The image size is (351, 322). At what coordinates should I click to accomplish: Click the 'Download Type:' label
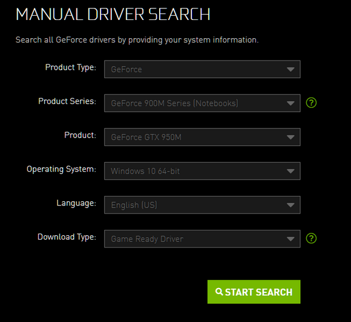coord(67,237)
